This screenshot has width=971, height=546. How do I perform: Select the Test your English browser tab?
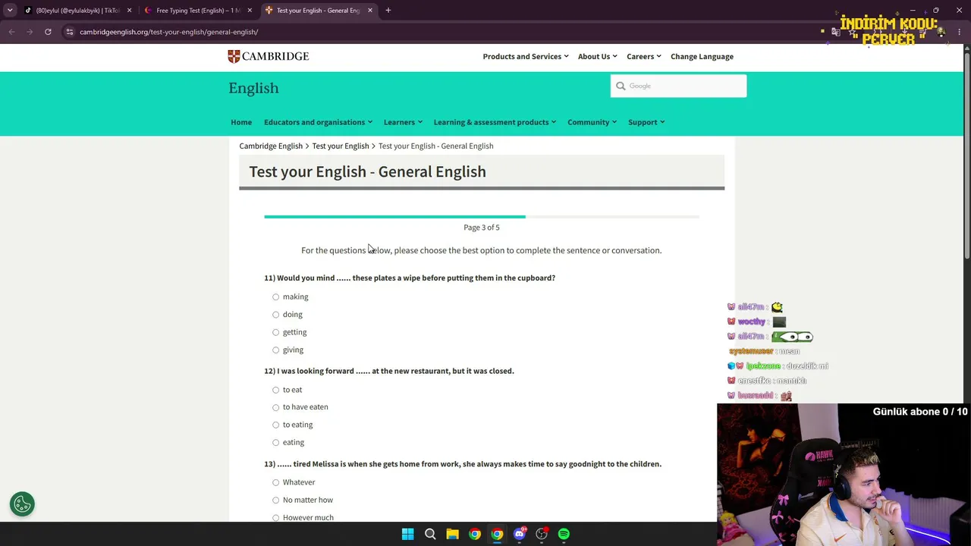(318, 11)
